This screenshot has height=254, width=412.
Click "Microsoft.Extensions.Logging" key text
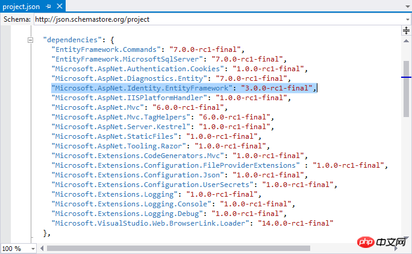click(x=114, y=194)
